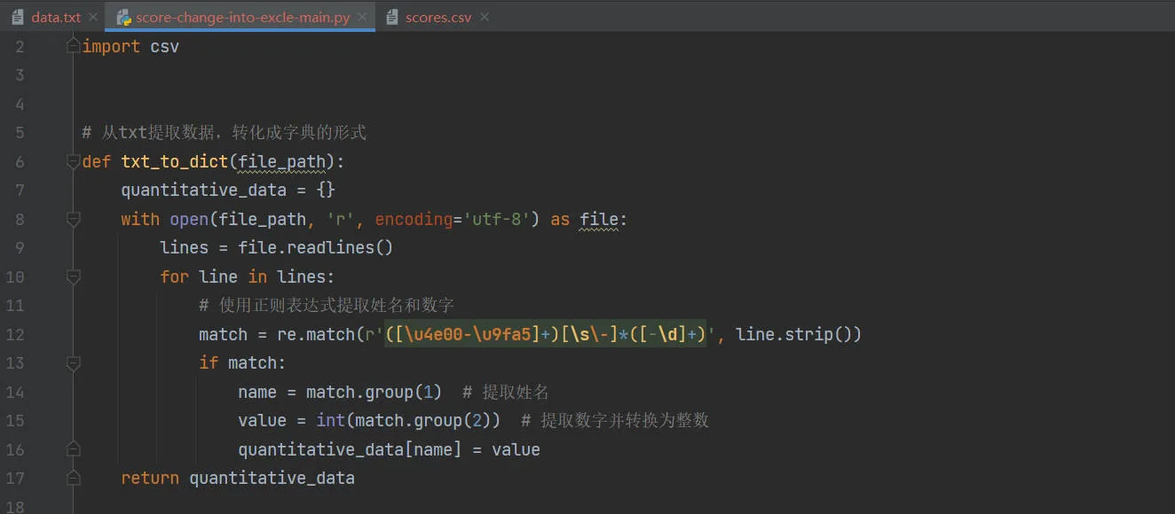1175x514 pixels.
Task: Click the data.txt text file icon
Action: click(17, 18)
